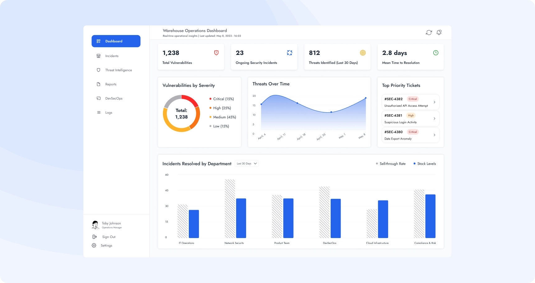Click the Ongoing Security Incidents card icon
The width and height of the screenshot is (535, 283).
(x=290, y=53)
